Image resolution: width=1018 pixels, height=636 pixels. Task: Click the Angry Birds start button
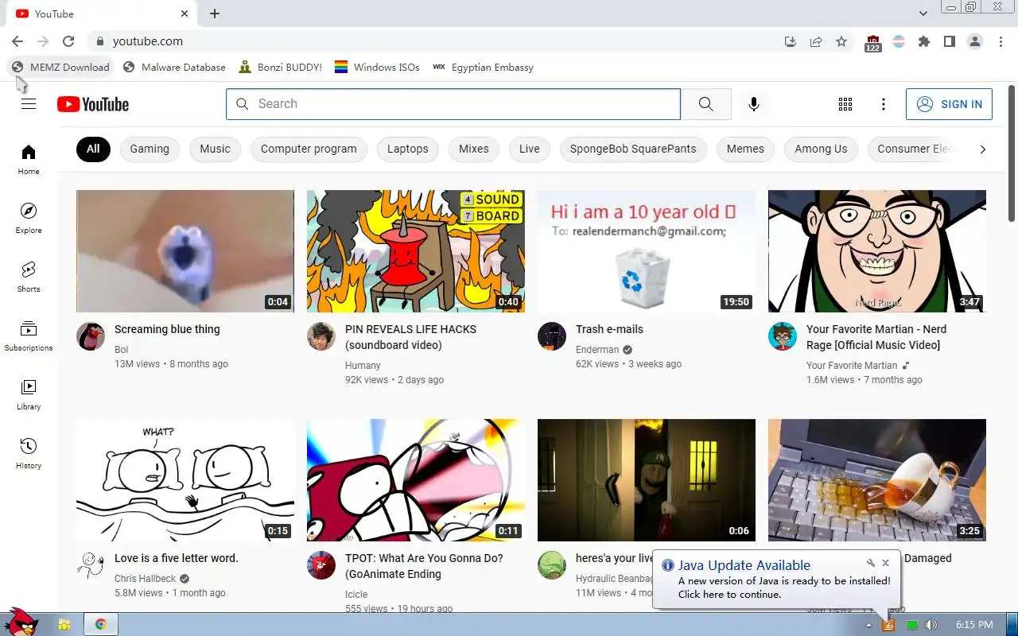21,622
